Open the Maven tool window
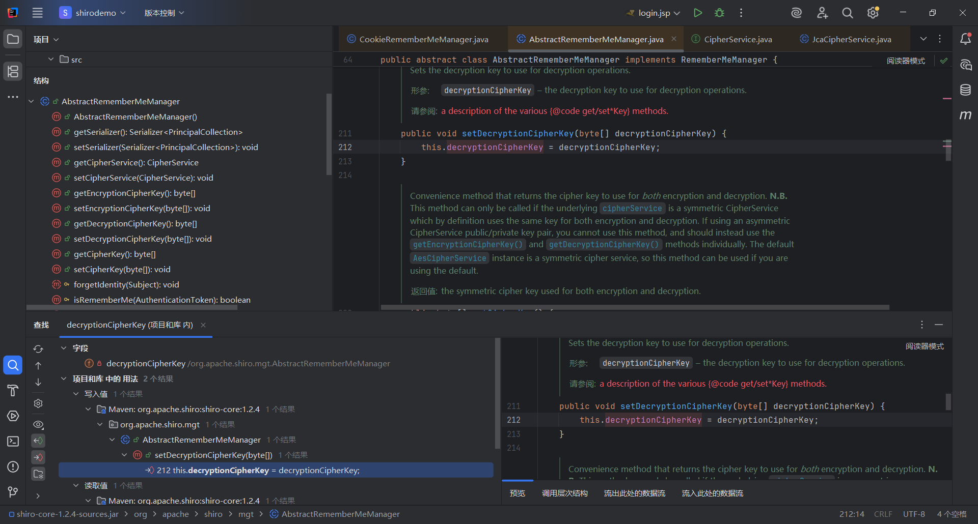 point(965,115)
